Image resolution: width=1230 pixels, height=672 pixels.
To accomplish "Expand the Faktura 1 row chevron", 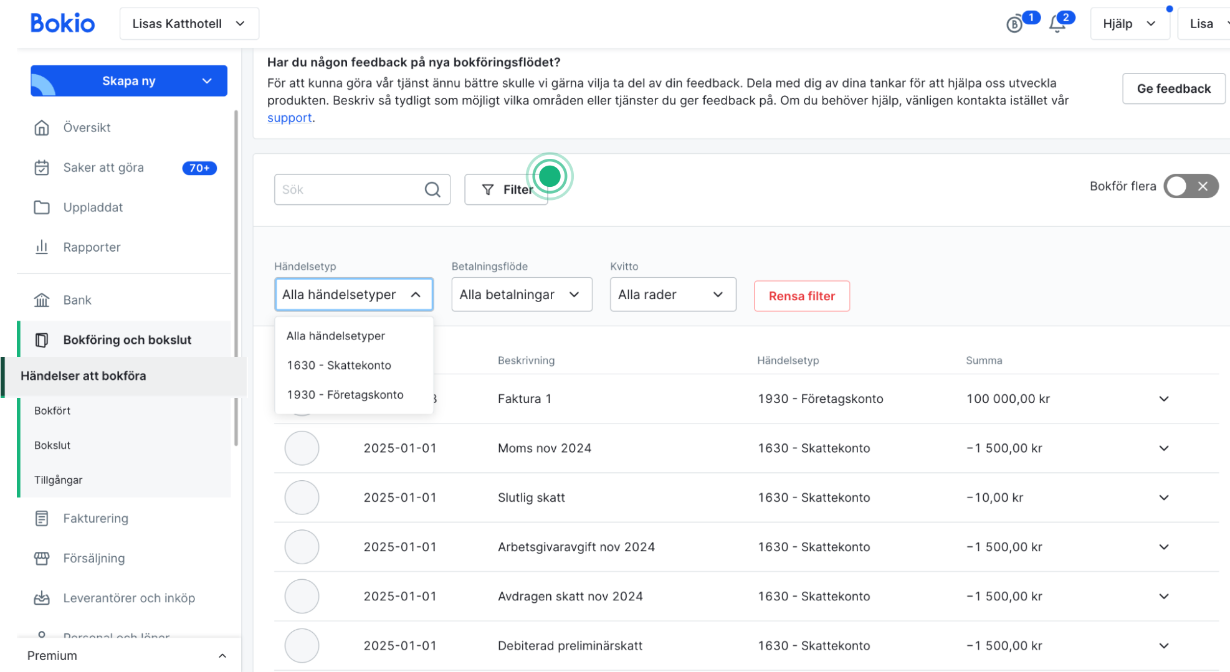I will [x=1163, y=399].
